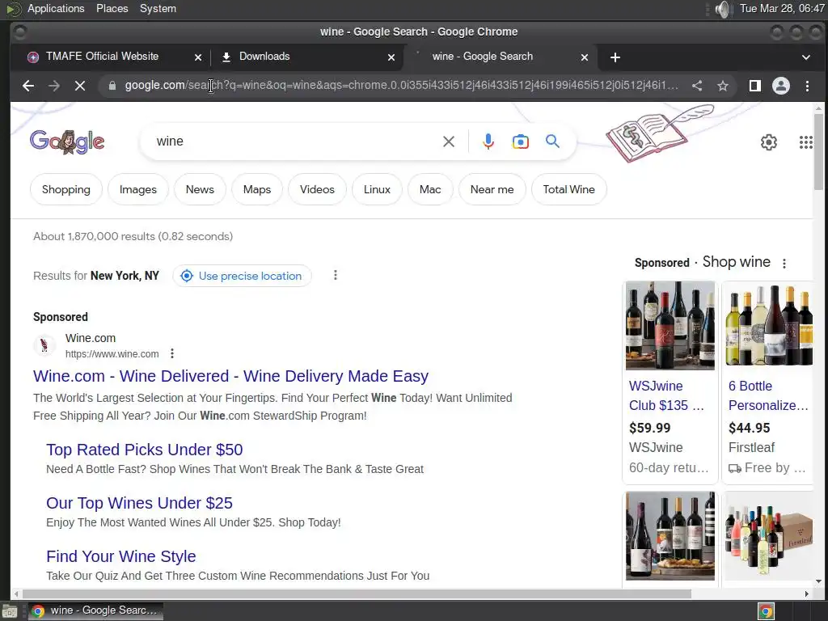Open the Google apps grid
This screenshot has width=828, height=621.
click(x=806, y=142)
